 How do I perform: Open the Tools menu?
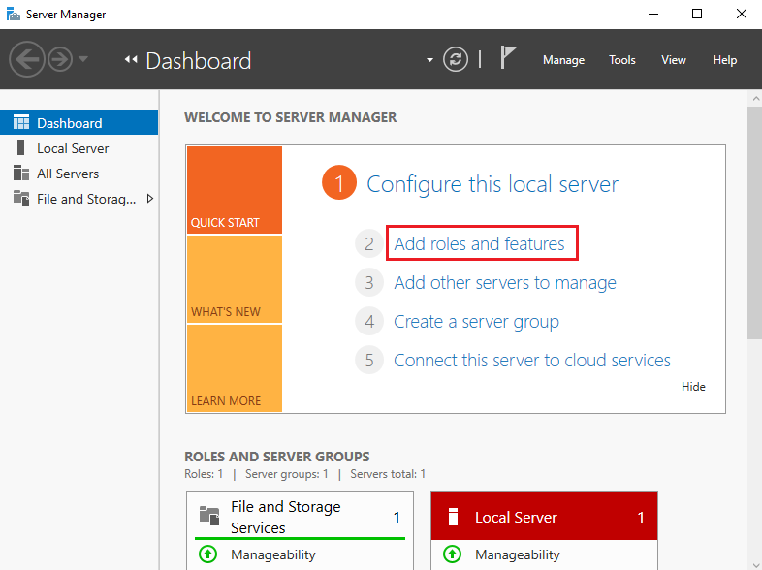(621, 60)
